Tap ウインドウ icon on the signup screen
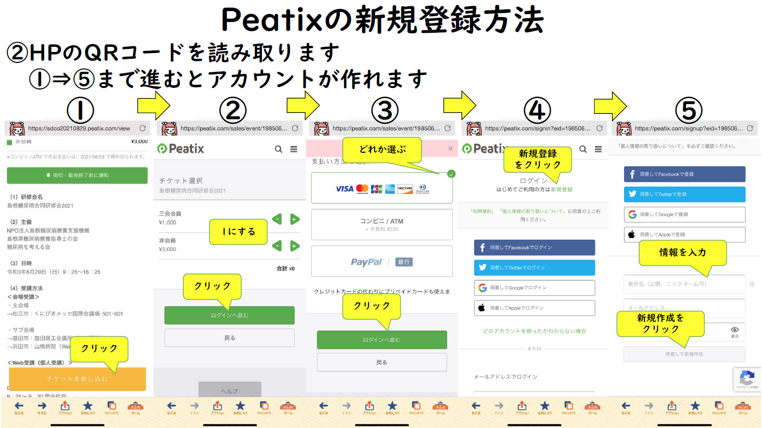The image size is (762, 428). pos(719,408)
